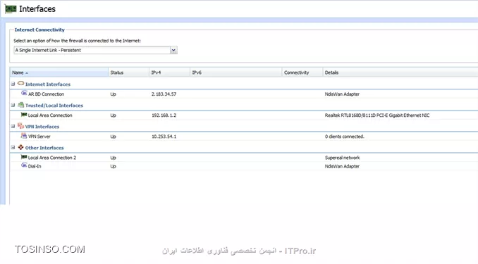Sort by the Name column header
478x264 pixels.
(59, 73)
